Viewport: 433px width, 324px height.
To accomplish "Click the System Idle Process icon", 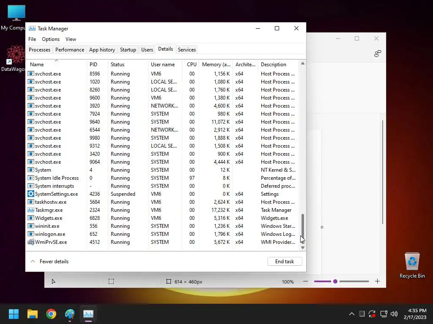I will [x=30, y=178].
